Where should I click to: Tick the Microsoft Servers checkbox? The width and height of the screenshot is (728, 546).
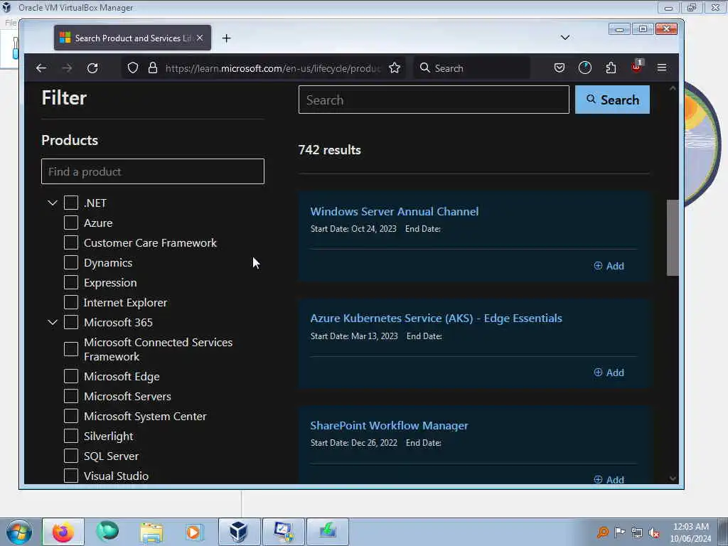point(71,396)
